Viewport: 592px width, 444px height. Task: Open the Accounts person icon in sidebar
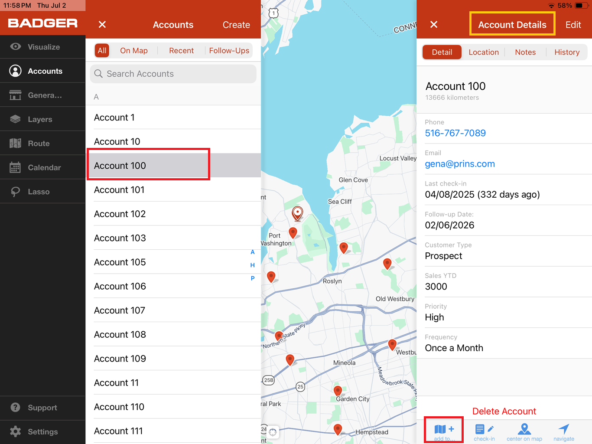[x=16, y=71]
